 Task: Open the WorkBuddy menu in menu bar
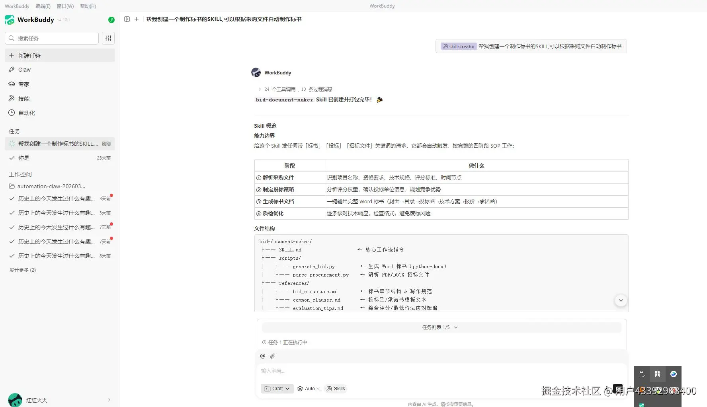(x=17, y=6)
